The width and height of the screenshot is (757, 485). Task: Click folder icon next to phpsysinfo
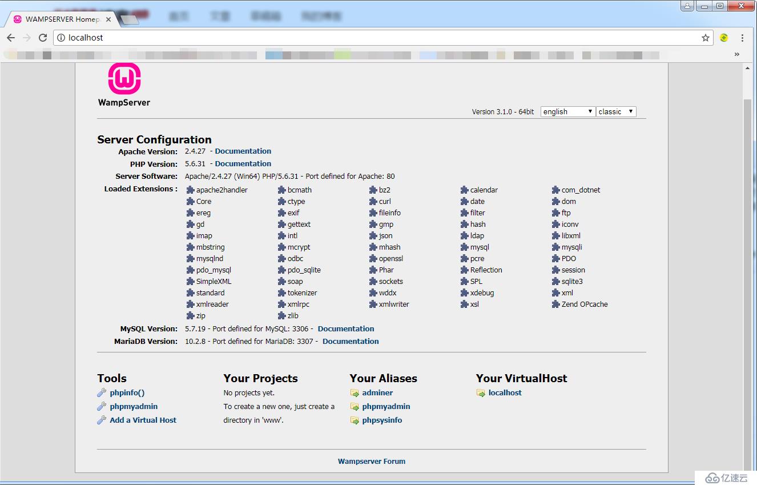click(x=355, y=420)
